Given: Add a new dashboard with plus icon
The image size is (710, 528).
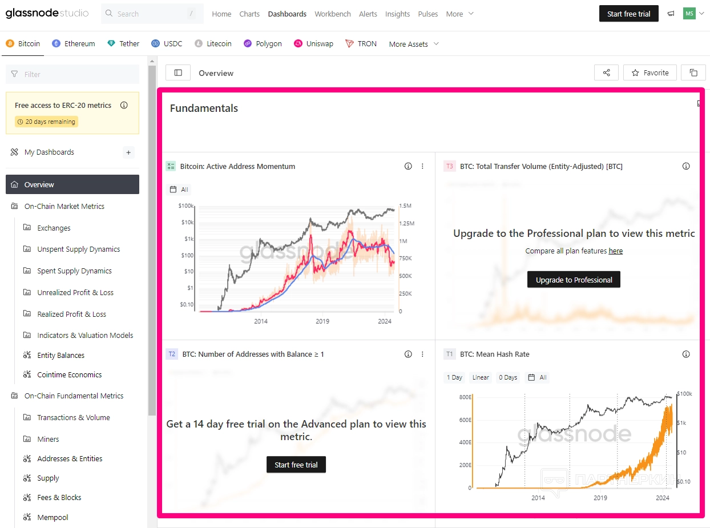Looking at the screenshot, I should pos(128,152).
